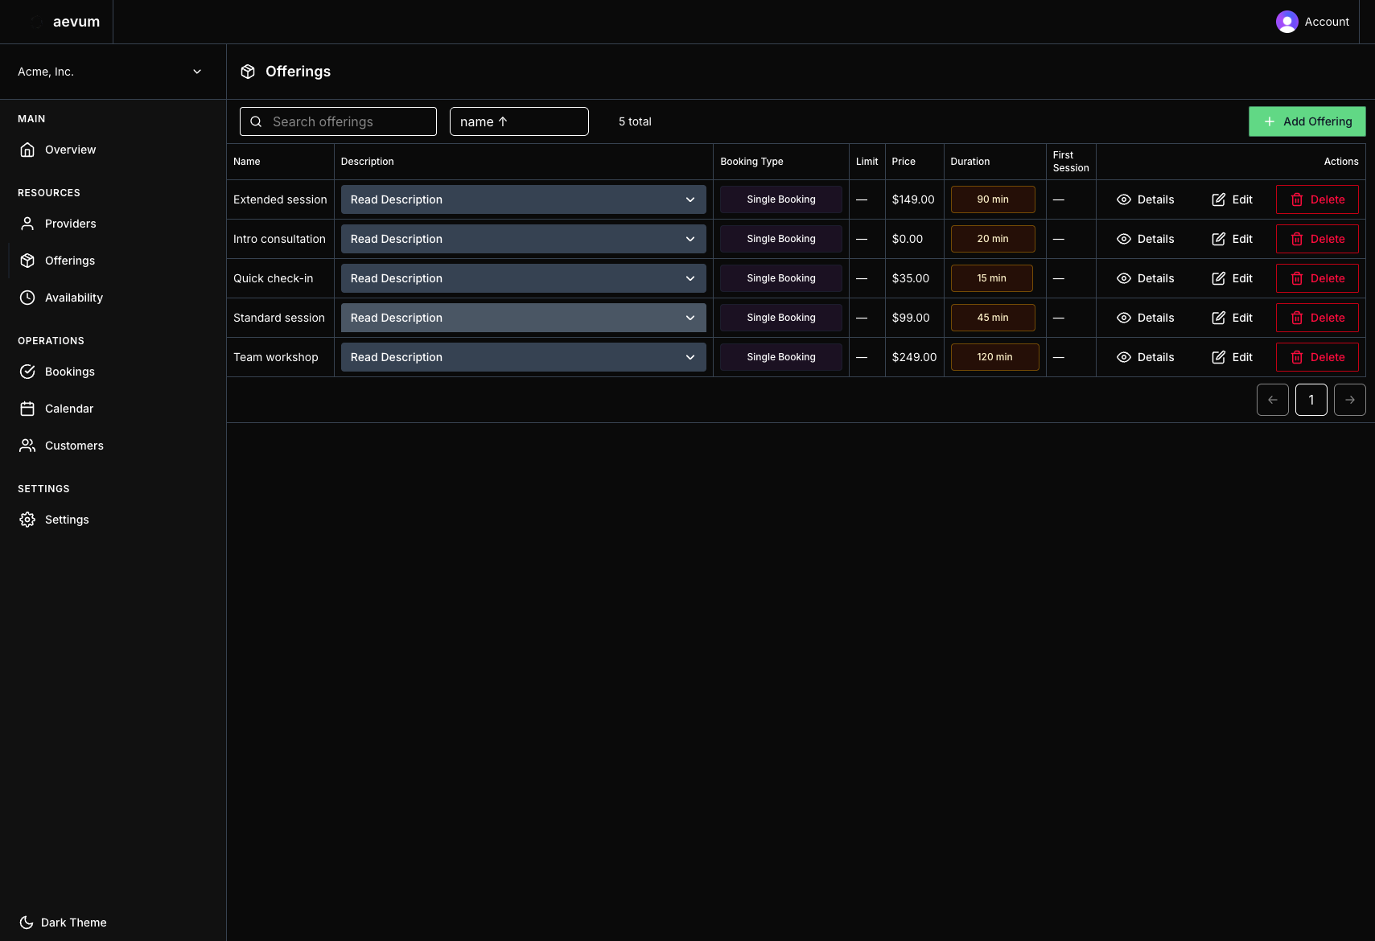This screenshot has width=1375, height=941.
Task: Navigate to Bookings
Action: pos(113,372)
